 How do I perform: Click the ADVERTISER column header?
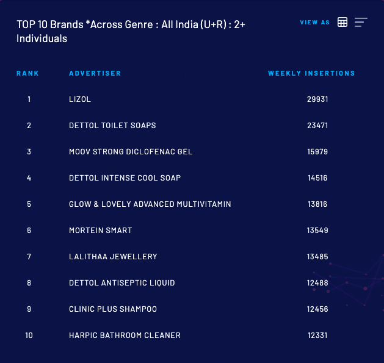[95, 73]
